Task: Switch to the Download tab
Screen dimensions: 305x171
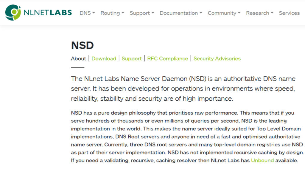Action: 104,58
